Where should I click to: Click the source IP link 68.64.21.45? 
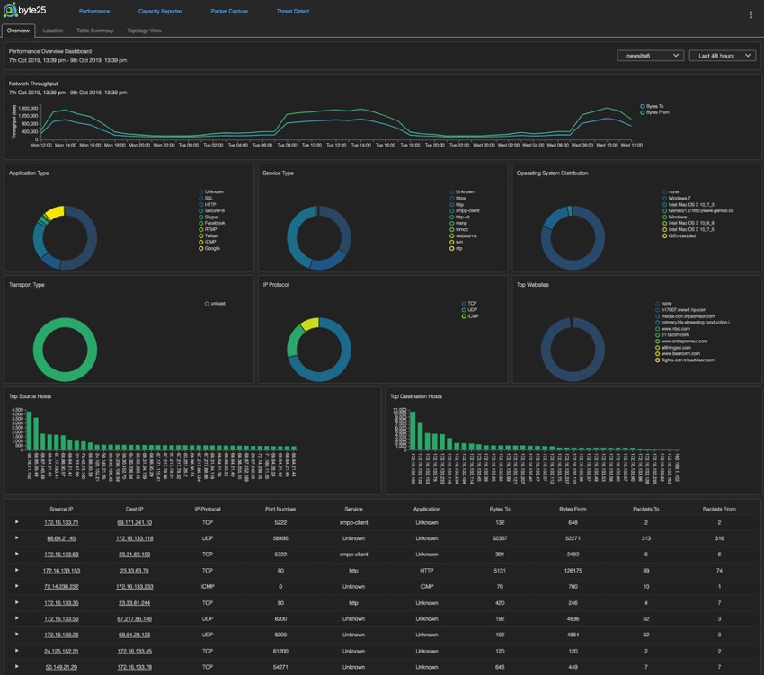tap(62, 538)
